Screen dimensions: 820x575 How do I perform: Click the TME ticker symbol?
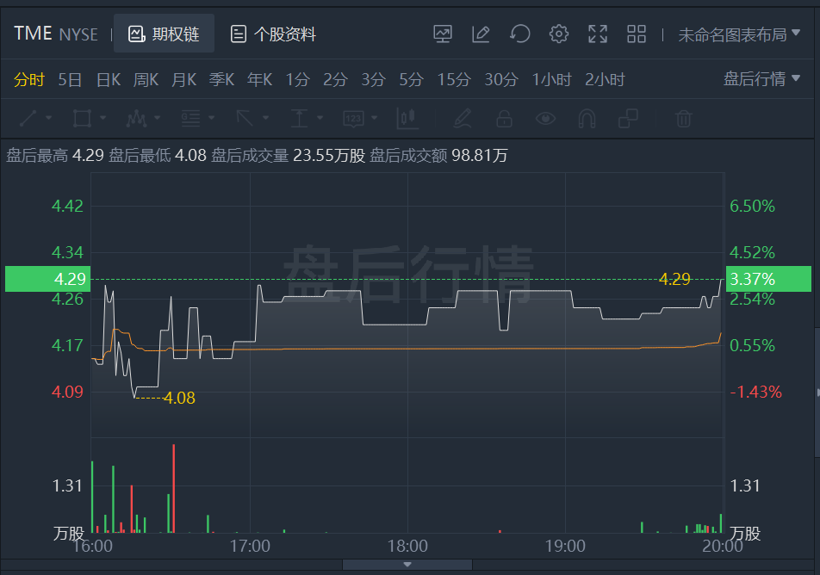(33, 34)
